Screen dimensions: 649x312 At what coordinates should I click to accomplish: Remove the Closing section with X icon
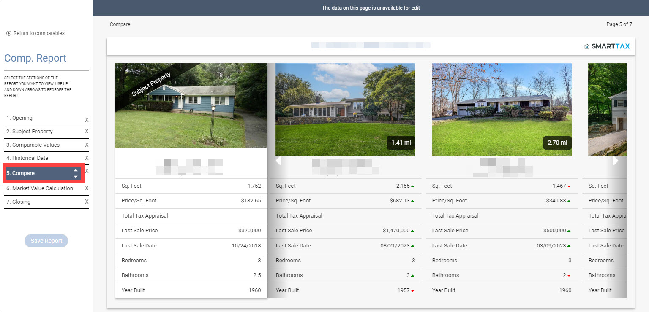pos(87,202)
